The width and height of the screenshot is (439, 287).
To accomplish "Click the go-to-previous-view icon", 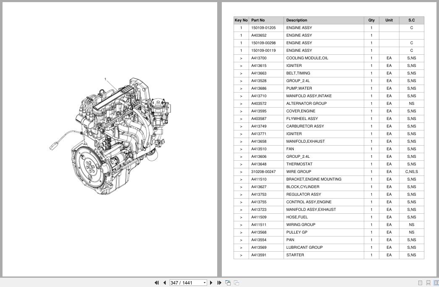I will point(228,283).
